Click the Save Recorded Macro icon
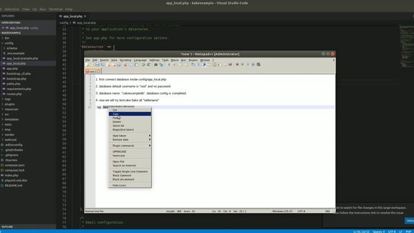 pyautogui.click(x=258, y=65)
